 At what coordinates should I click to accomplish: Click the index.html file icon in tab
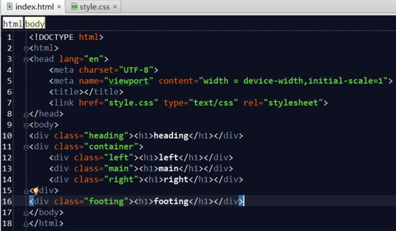[9, 7]
